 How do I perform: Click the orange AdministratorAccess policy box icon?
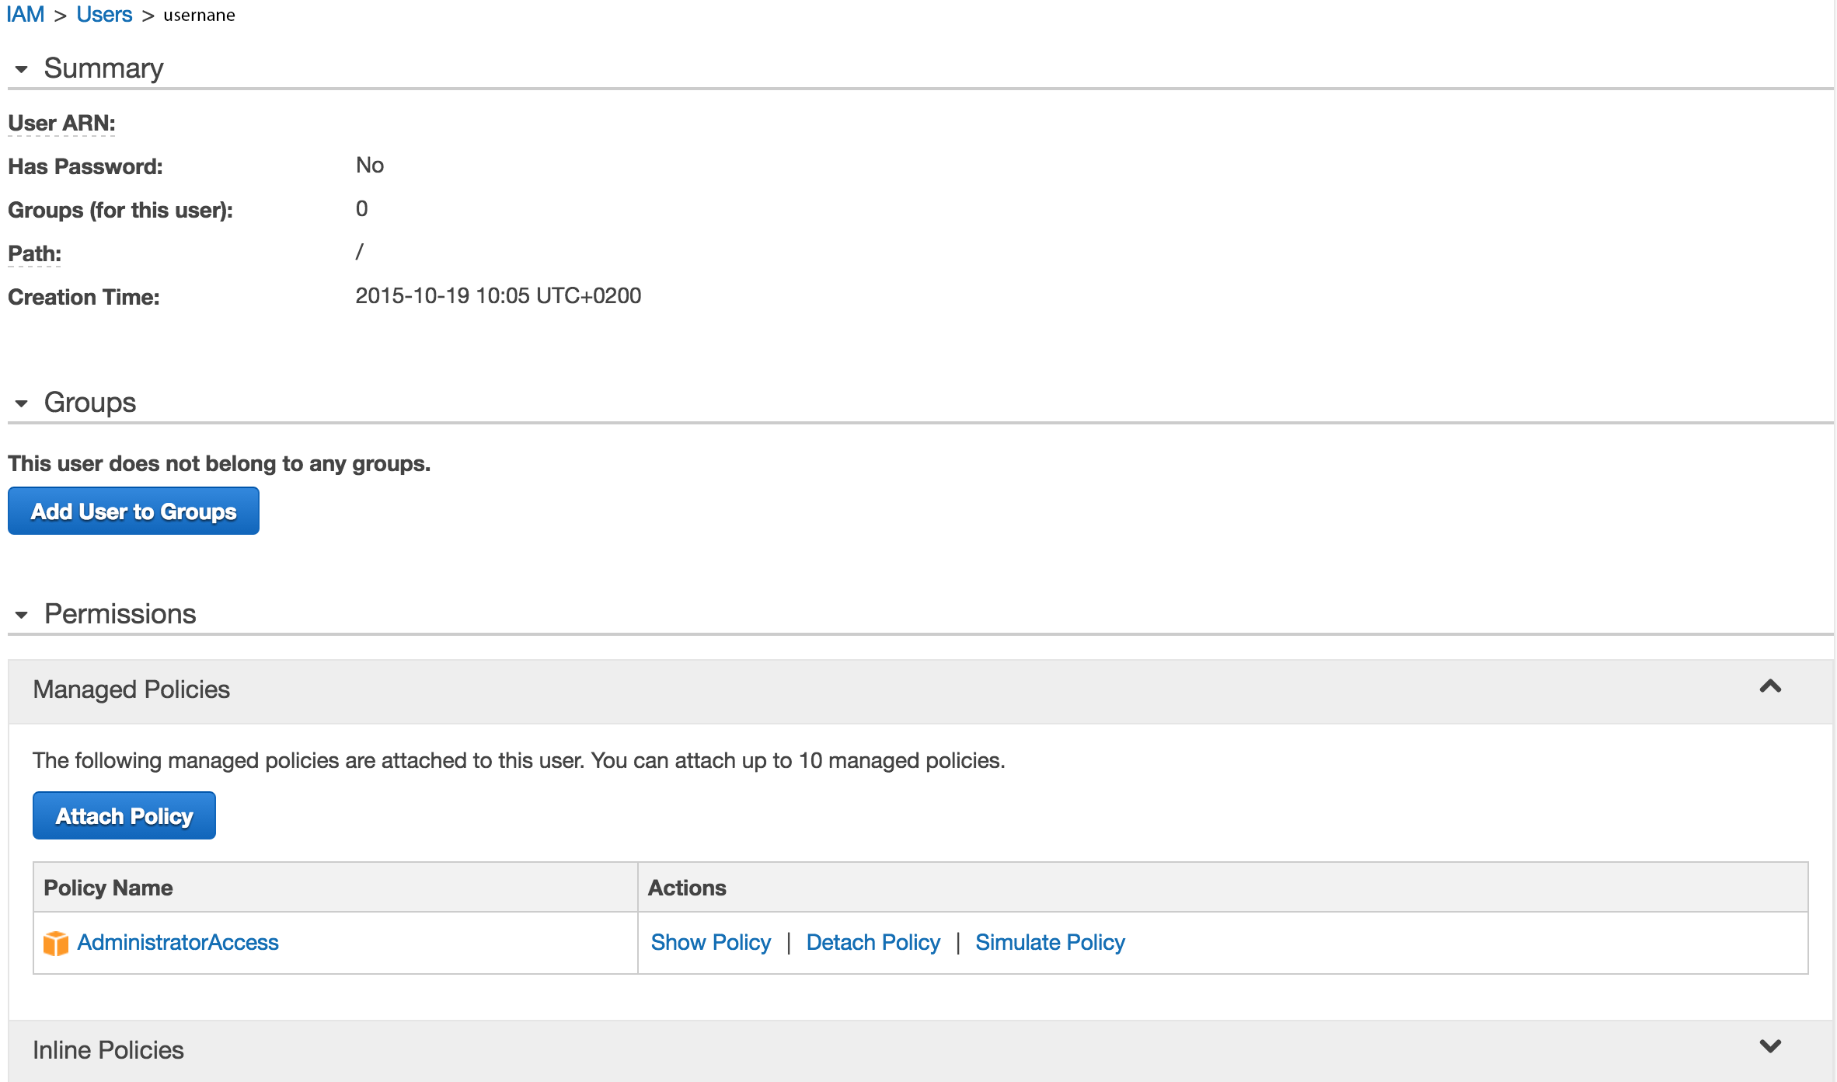[56, 943]
